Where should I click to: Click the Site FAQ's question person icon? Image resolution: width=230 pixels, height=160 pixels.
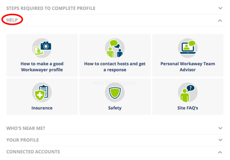click(188, 92)
